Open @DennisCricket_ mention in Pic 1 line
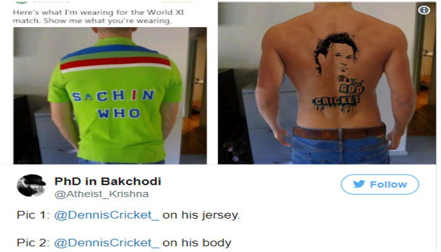This screenshot has height=252, width=441. coord(106,215)
